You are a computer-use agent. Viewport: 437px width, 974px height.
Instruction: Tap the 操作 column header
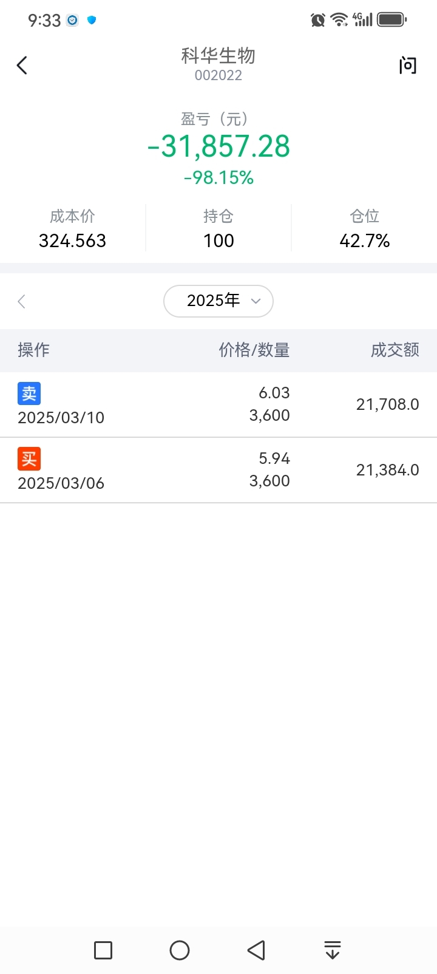pyautogui.click(x=33, y=350)
